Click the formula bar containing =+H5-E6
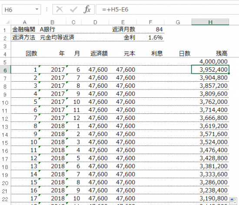This screenshot has width=239, height=205. tap(167, 10)
